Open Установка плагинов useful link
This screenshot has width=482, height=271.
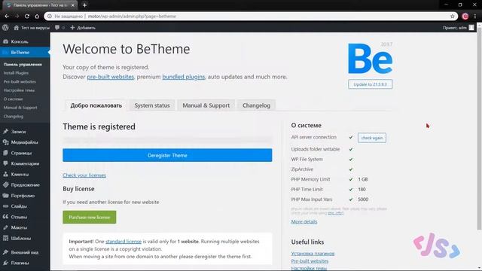coord(313,254)
